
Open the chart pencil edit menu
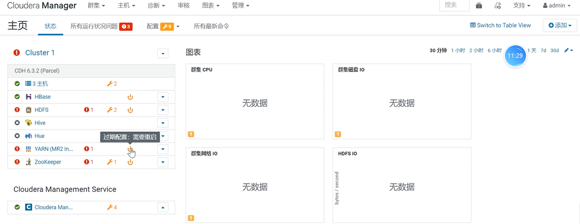click(569, 51)
